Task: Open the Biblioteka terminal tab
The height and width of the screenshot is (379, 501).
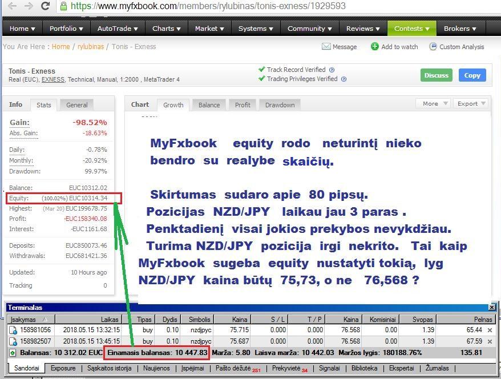Action: pos(364,368)
